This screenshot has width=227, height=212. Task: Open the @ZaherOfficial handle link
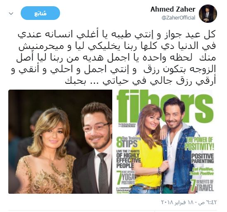179,18
